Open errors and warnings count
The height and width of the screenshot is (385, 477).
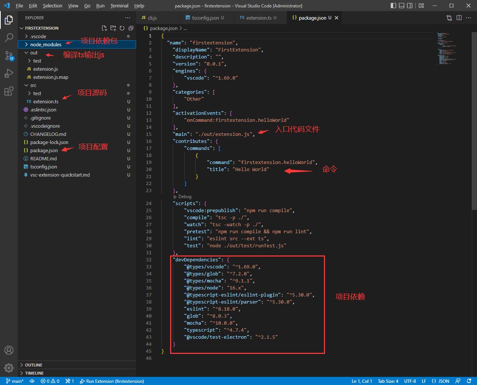pyautogui.click(x=50, y=381)
